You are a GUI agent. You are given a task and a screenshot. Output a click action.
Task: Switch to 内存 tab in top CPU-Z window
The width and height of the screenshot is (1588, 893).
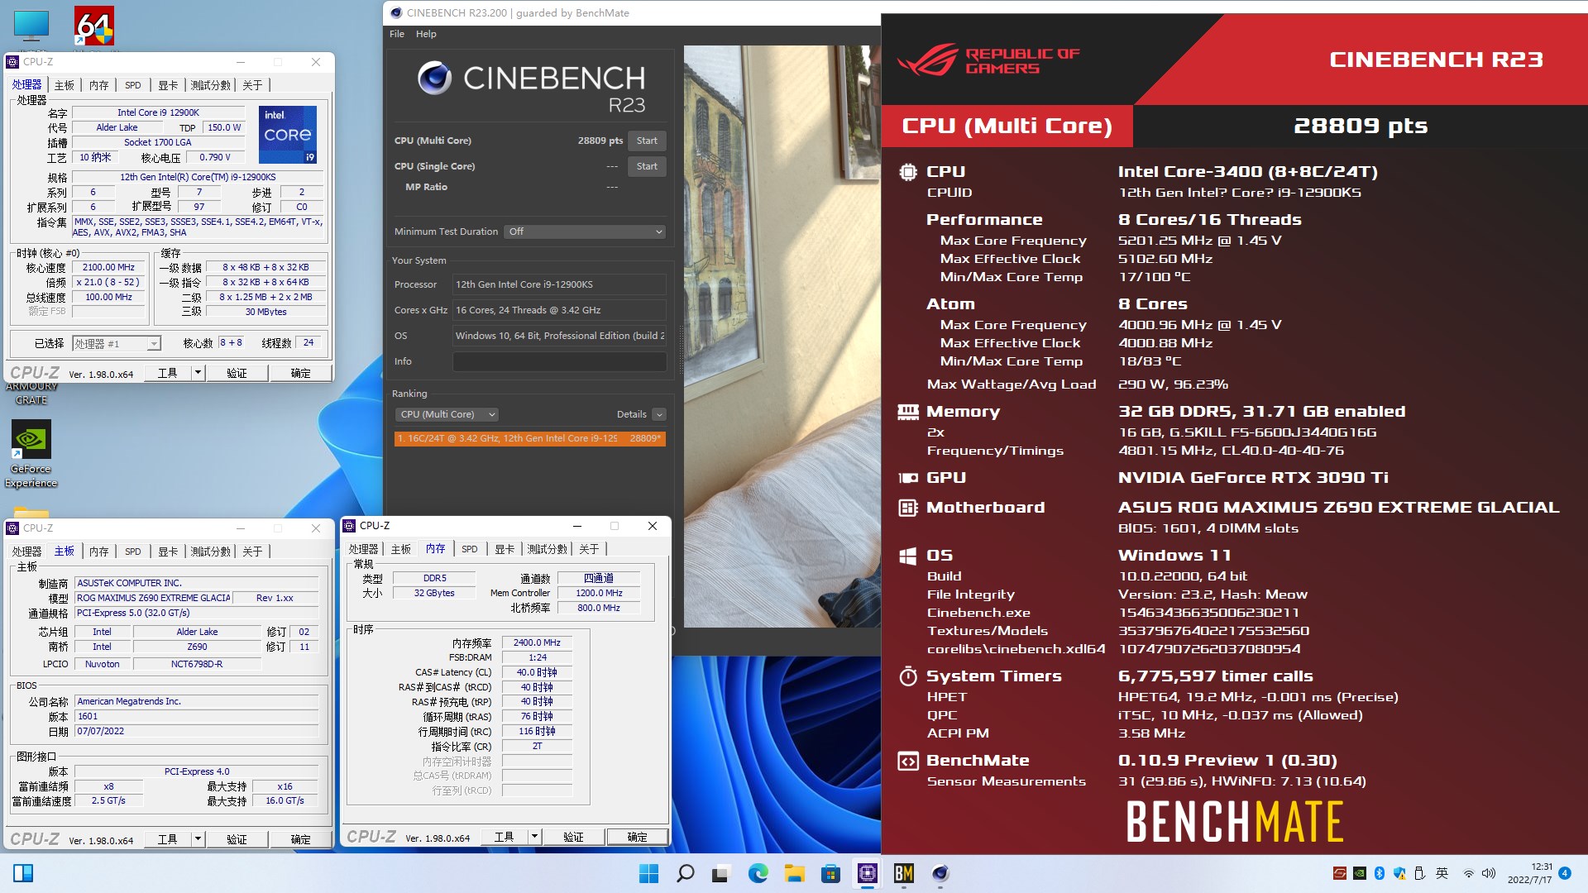pos(98,85)
